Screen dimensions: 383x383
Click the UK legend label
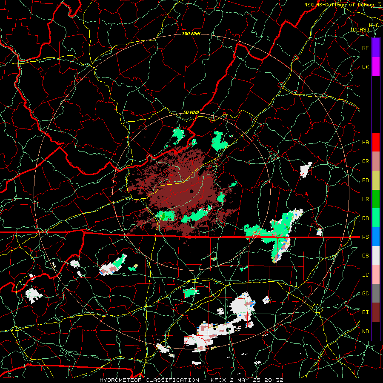click(x=366, y=67)
